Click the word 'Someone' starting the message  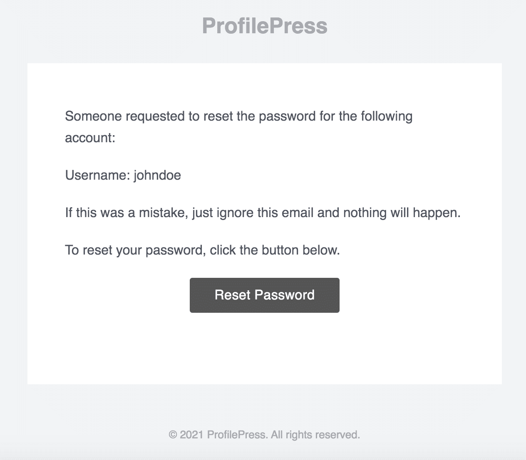click(94, 116)
